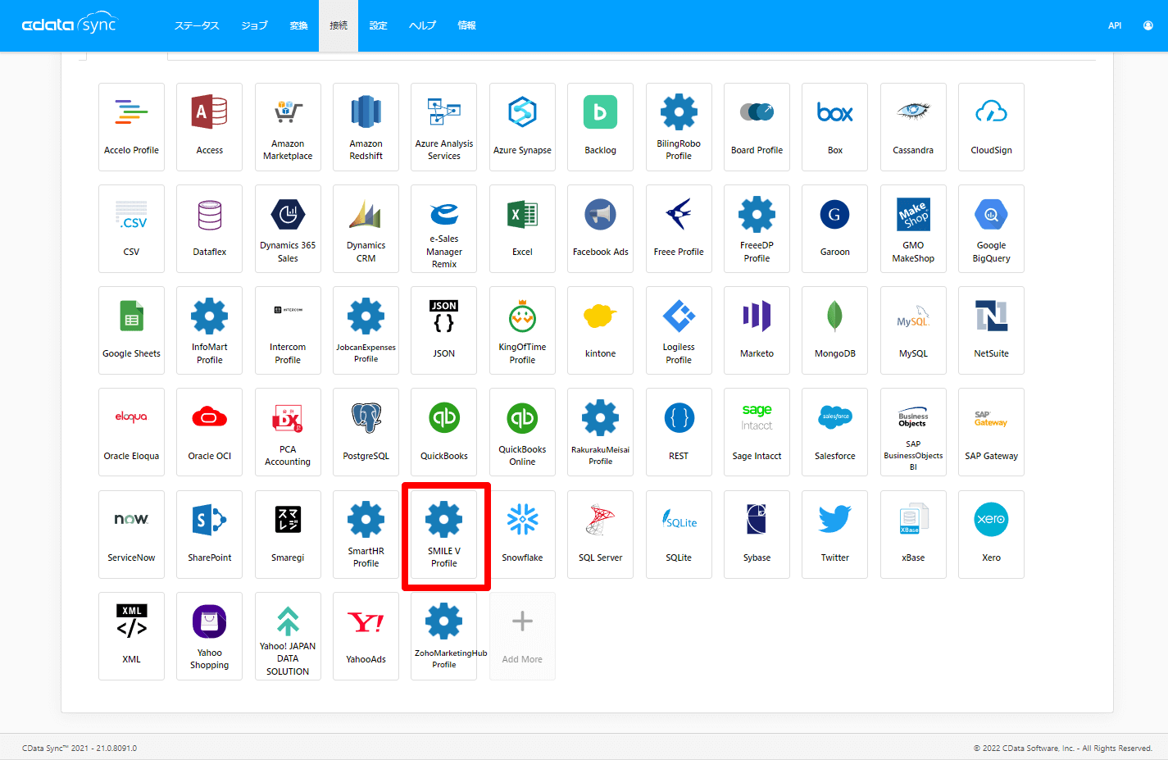1168x760 pixels.
Task: Open the Amazon Redshift connector
Action: click(366, 127)
